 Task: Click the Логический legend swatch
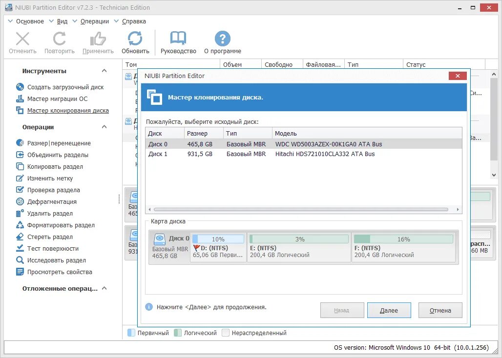[x=178, y=333]
